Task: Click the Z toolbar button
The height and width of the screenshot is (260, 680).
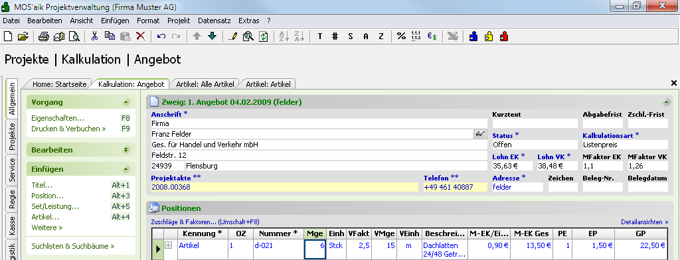Action: click(381, 36)
